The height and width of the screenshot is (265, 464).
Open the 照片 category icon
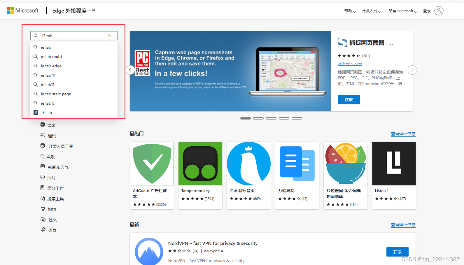[x=43, y=177]
